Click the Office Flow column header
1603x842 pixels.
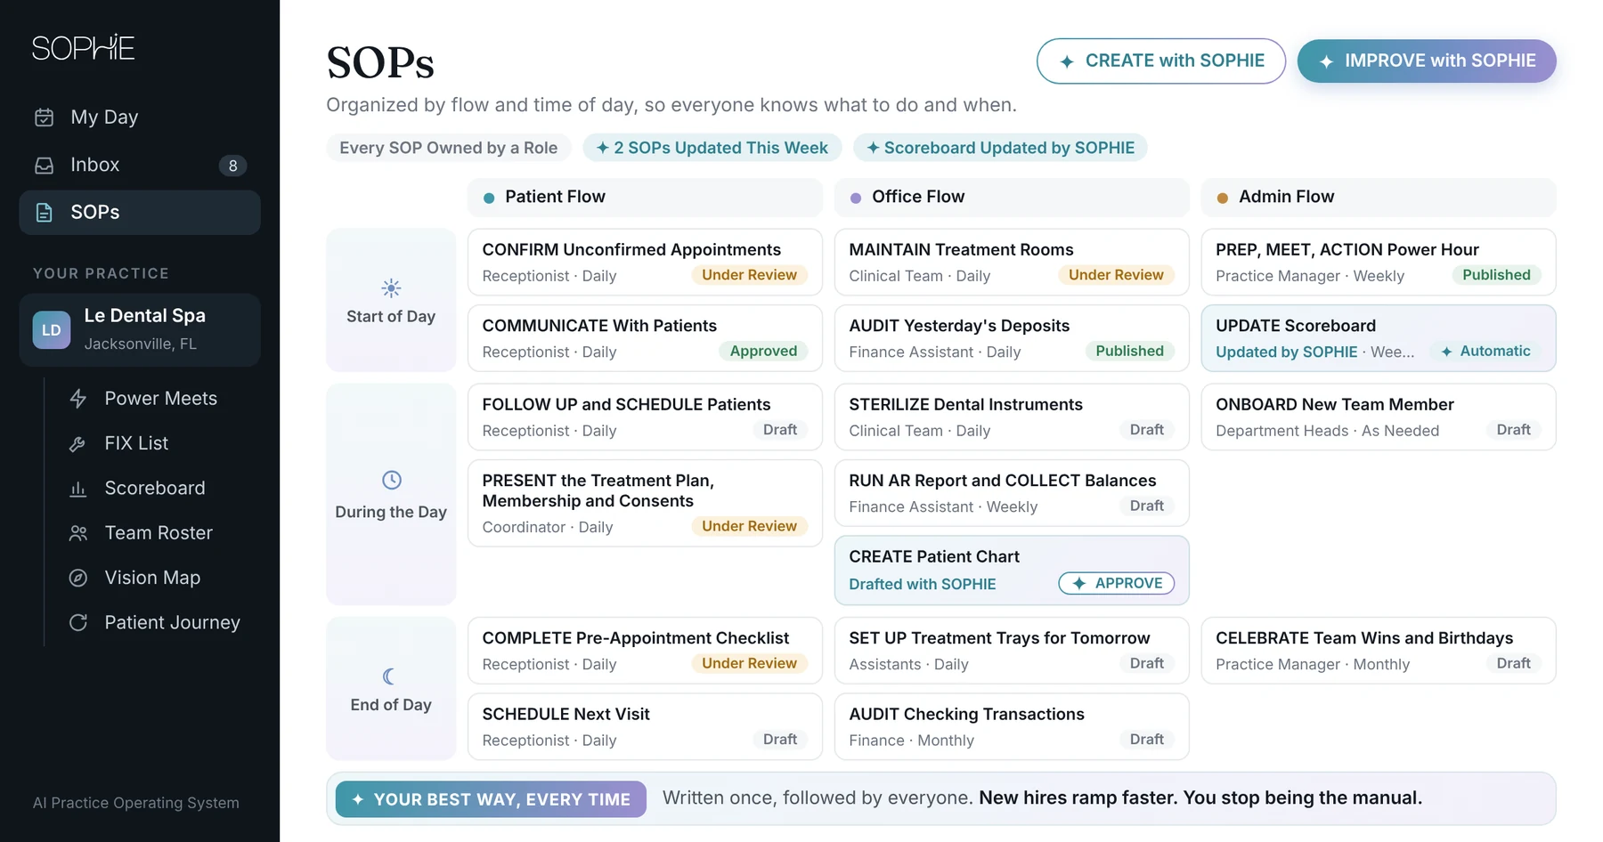(x=1012, y=198)
